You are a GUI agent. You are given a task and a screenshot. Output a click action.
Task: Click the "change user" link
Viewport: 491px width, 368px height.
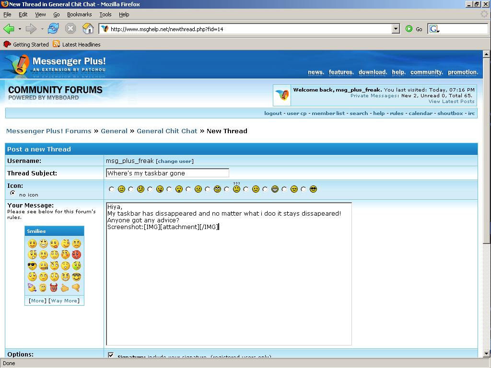click(x=175, y=161)
